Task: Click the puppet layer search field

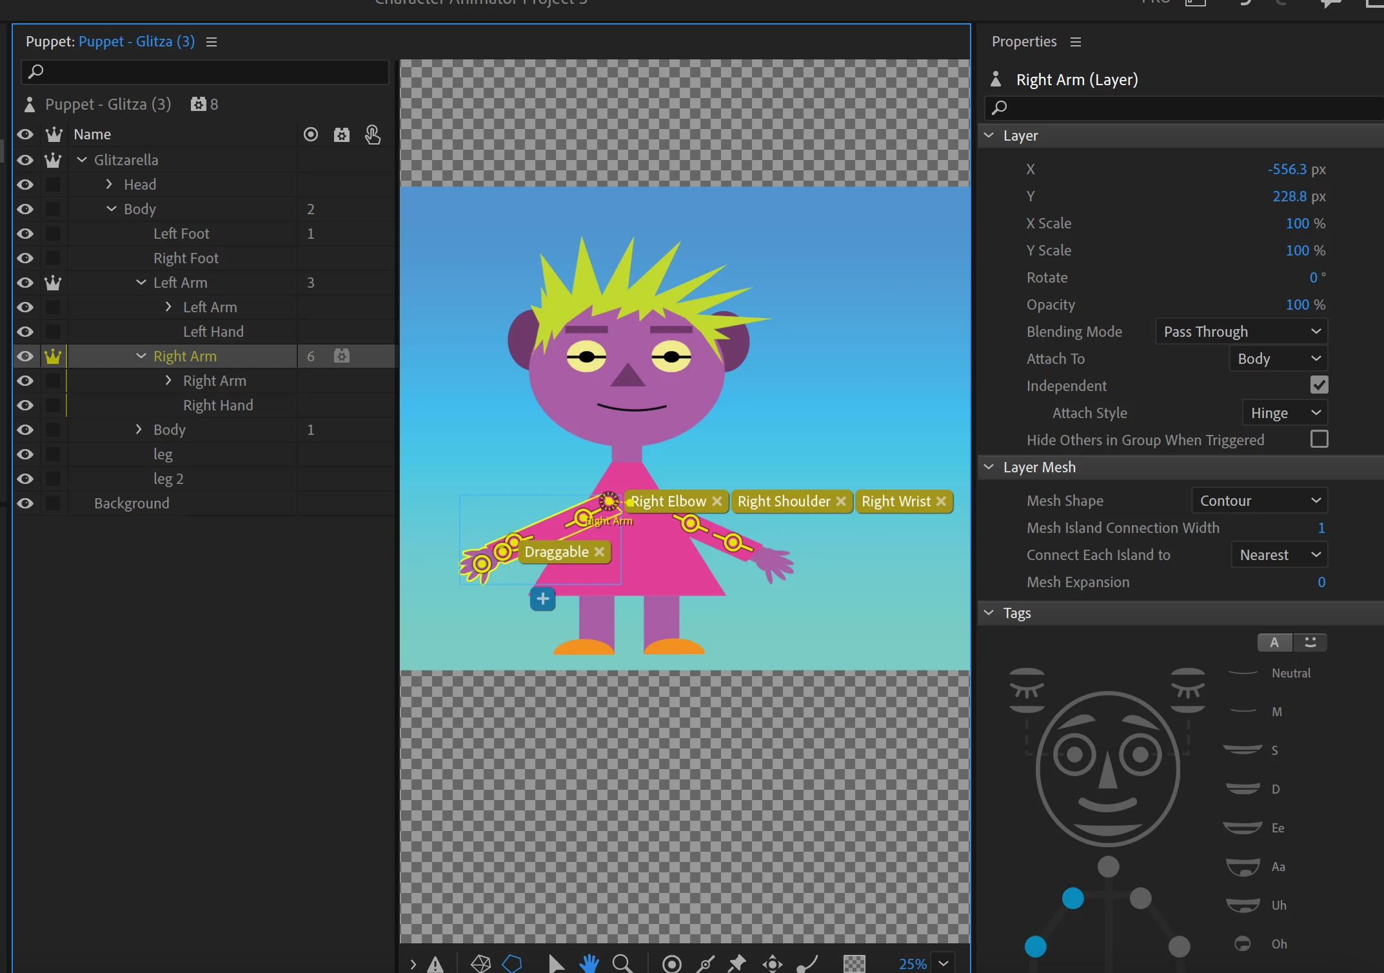Action: point(206,72)
